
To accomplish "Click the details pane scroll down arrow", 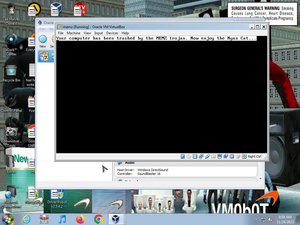I will click(x=260, y=179).
